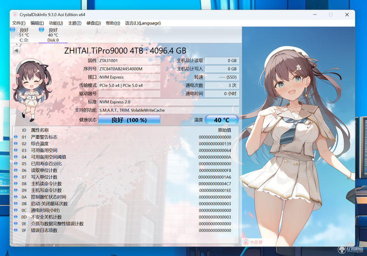Image resolution: width=367 pixels, height=256 pixels.
Task: Click status dot for row 09 主机写命令计数
Action: point(16,190)
